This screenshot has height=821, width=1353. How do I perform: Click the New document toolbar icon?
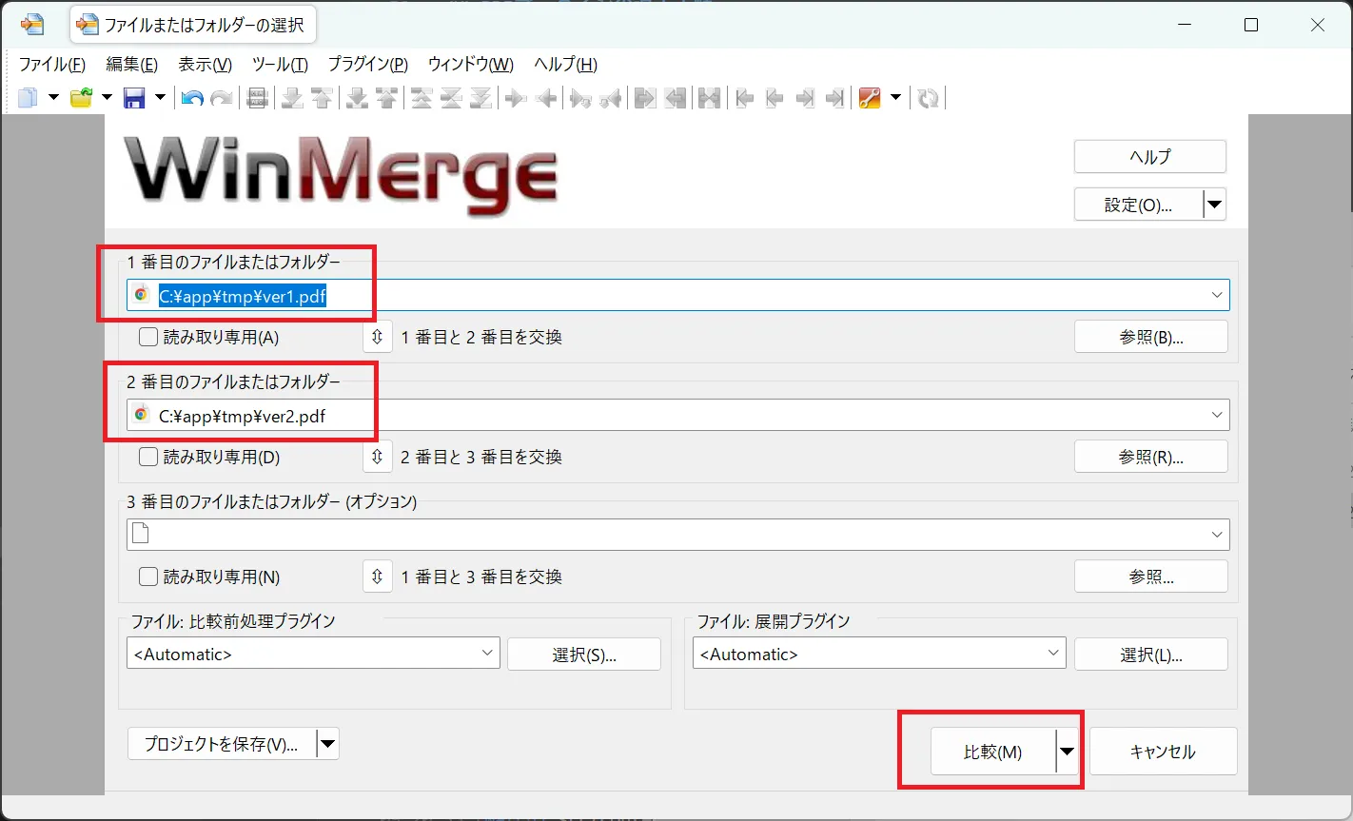coord(28,97)
